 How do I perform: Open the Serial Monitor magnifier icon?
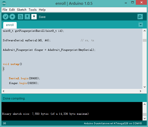[140, 17]
